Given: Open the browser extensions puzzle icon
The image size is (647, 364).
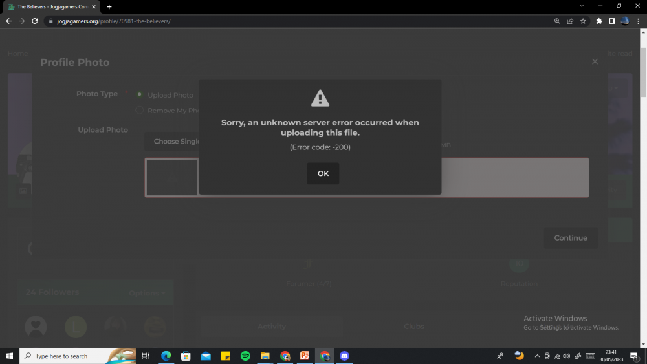Looking at the screenshot, I should [599, 21].
